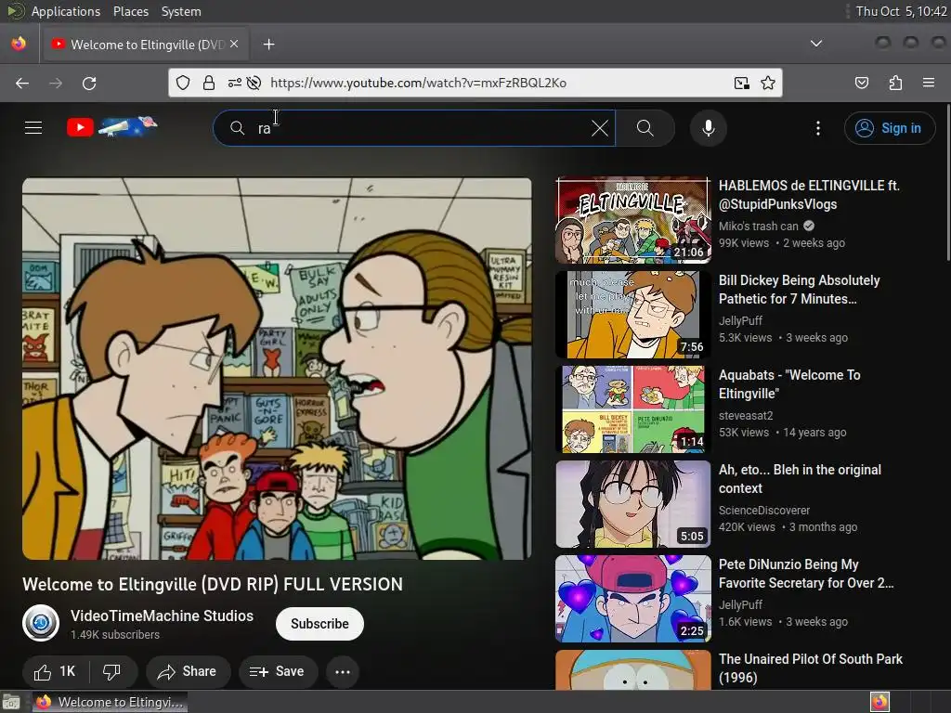Open site permissions icon in address bar
Image resolution: width=951 pixels, height=713 pixels.
pos(234,83)
